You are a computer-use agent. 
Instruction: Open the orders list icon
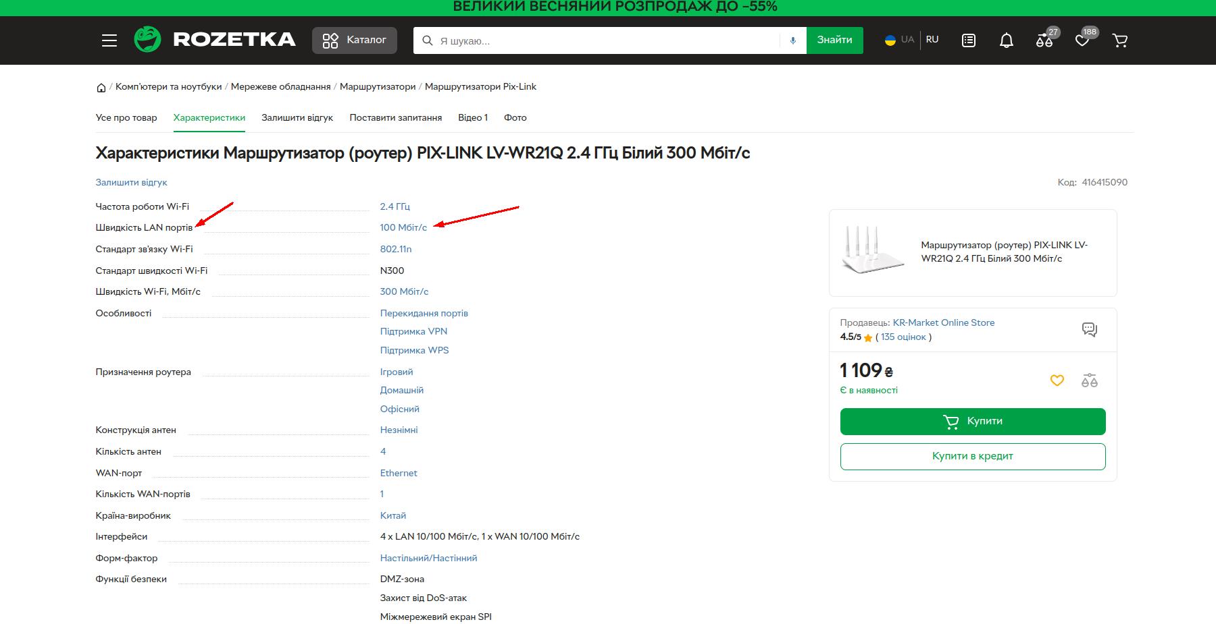pyautogui.click(x=969, y=40)
